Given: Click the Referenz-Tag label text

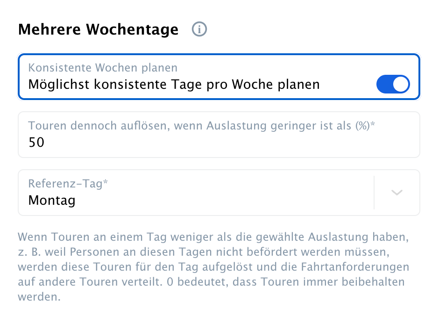Looking at the screenshot, I should pyautogui.click(x=68, y=184).
